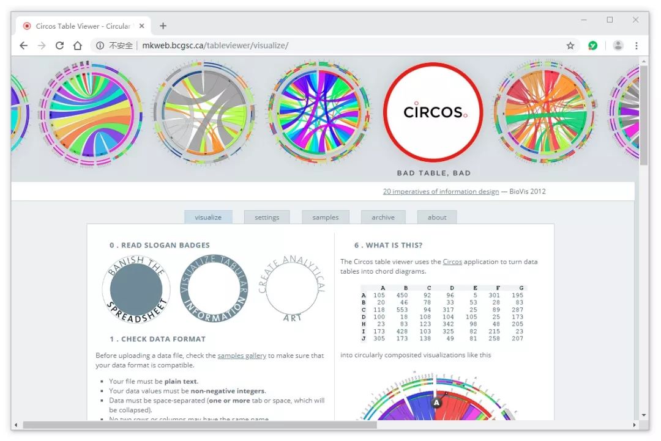Open 20 imperatives of information design link
This screenshot has height=441, width=661.
pos(441,191)
